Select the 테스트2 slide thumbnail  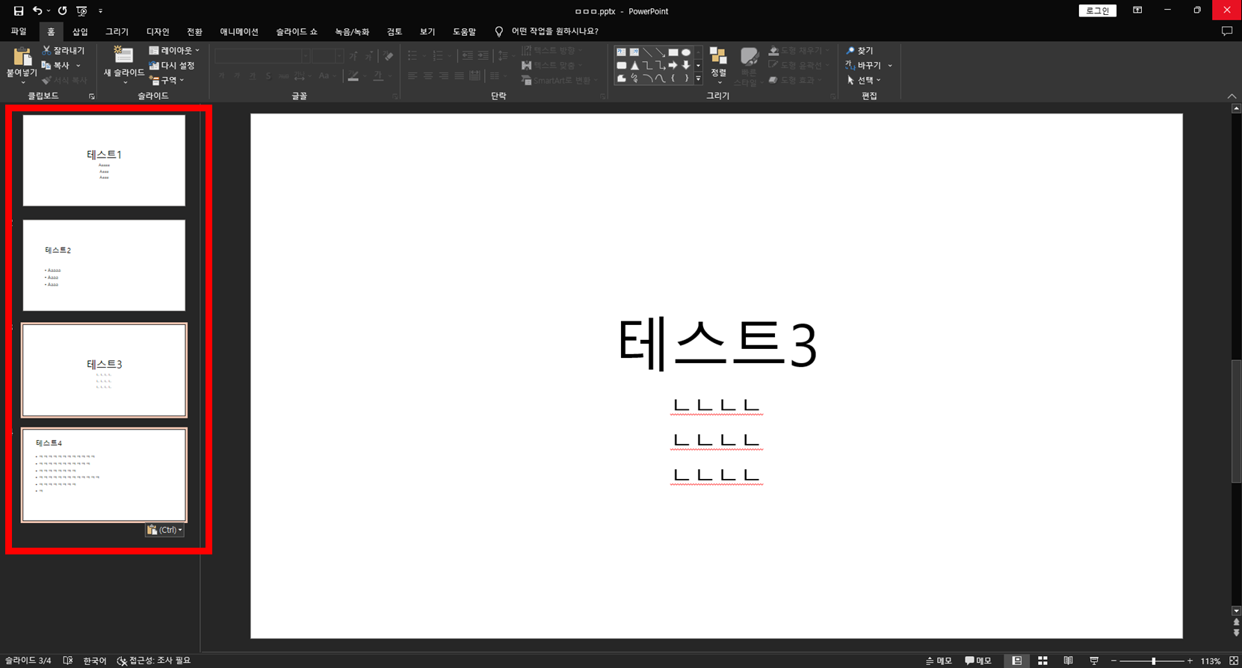click(104, 265)
